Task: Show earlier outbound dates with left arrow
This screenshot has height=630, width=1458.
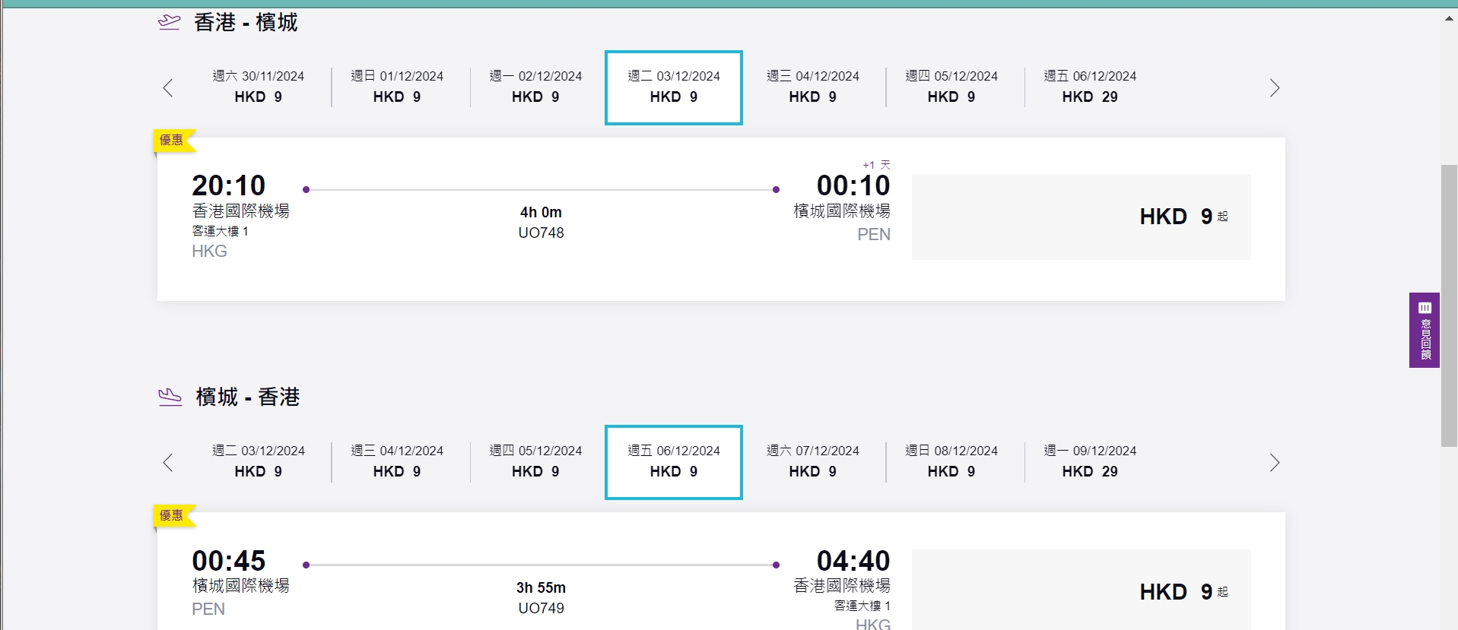Action: coord(168,88)
